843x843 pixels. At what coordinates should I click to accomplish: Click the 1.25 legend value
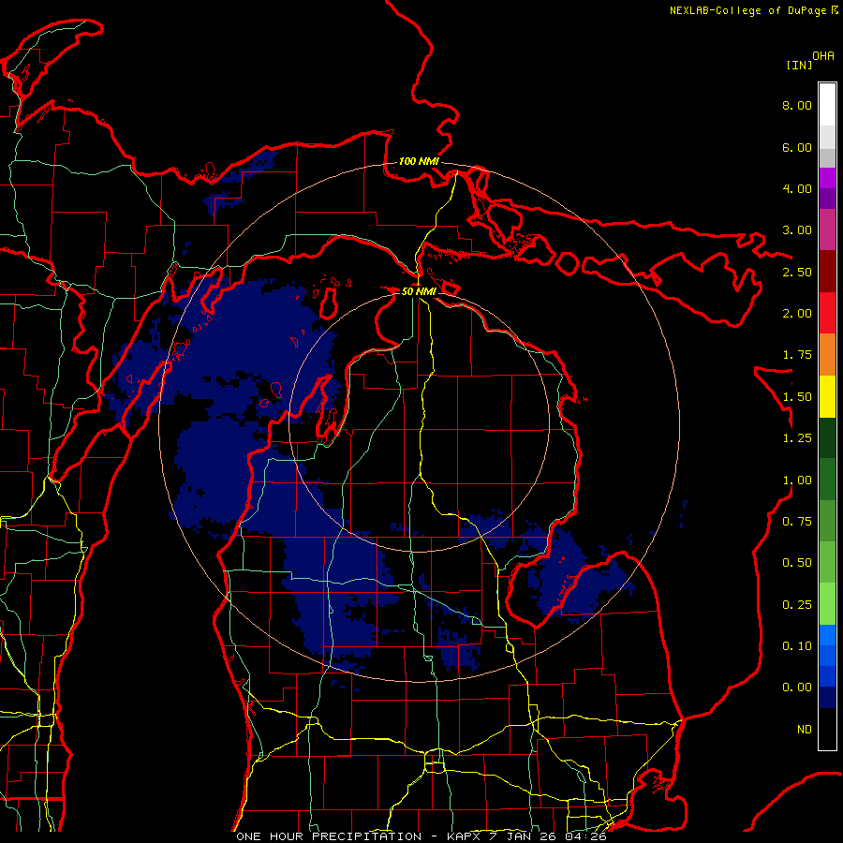[x=797, y=438]
